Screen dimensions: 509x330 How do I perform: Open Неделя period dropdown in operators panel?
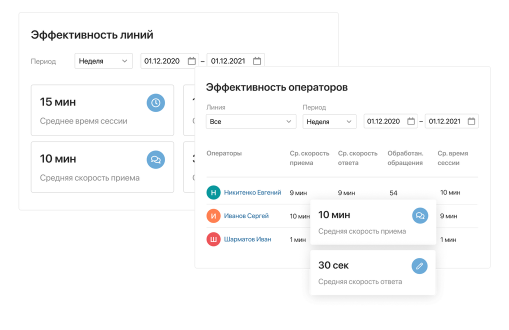tap(329, 121)
